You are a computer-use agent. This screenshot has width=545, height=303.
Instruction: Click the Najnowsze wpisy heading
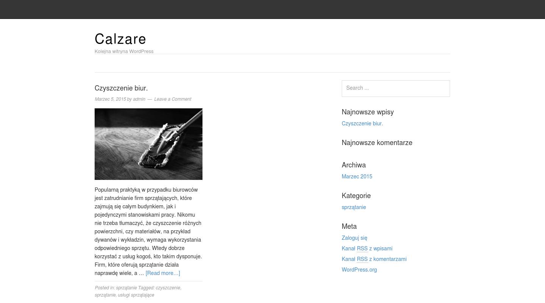coord(367,112)
